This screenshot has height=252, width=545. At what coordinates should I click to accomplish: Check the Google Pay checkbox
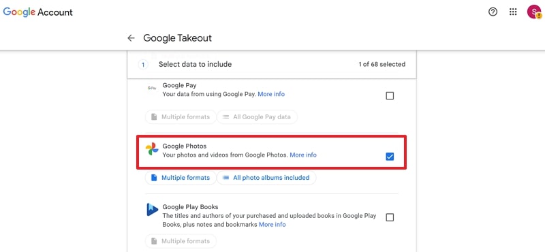click(390, 95)
